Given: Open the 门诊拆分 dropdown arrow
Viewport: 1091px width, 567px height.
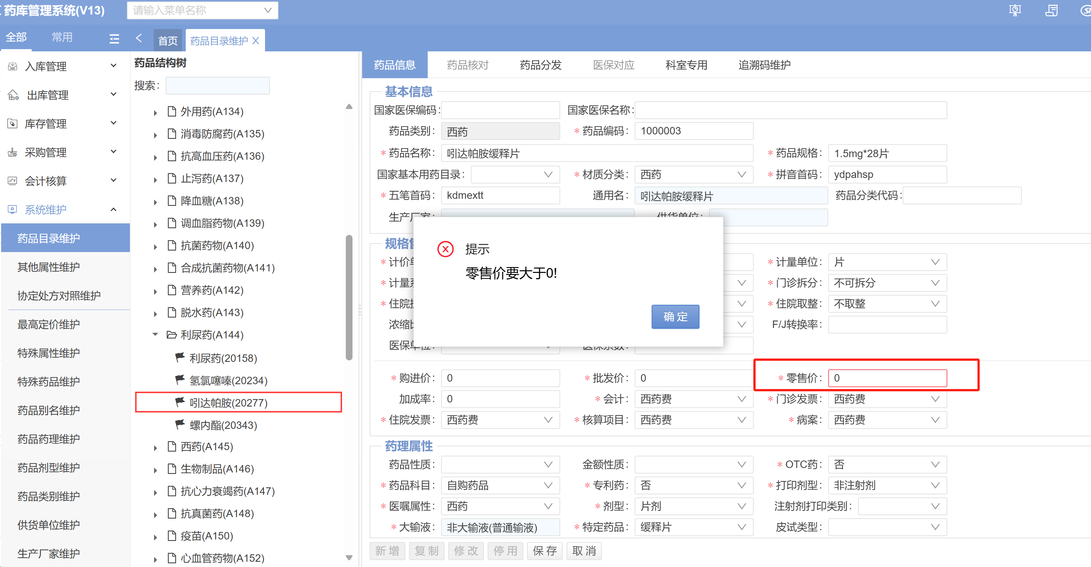Looking at the screenshot, I should tap(935, 283).
